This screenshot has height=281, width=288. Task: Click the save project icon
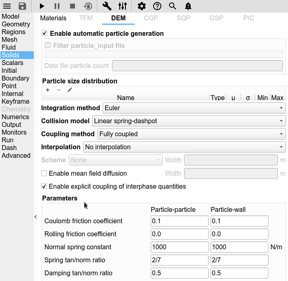click(x=22, y=6)
